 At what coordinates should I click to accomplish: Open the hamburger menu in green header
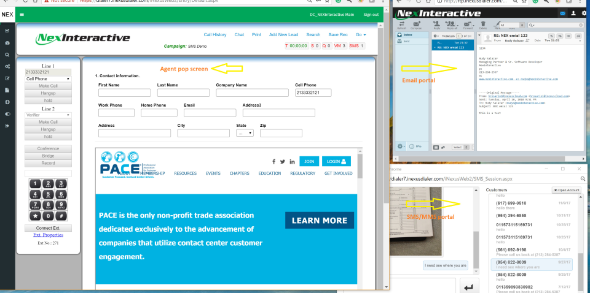[22, 15]
